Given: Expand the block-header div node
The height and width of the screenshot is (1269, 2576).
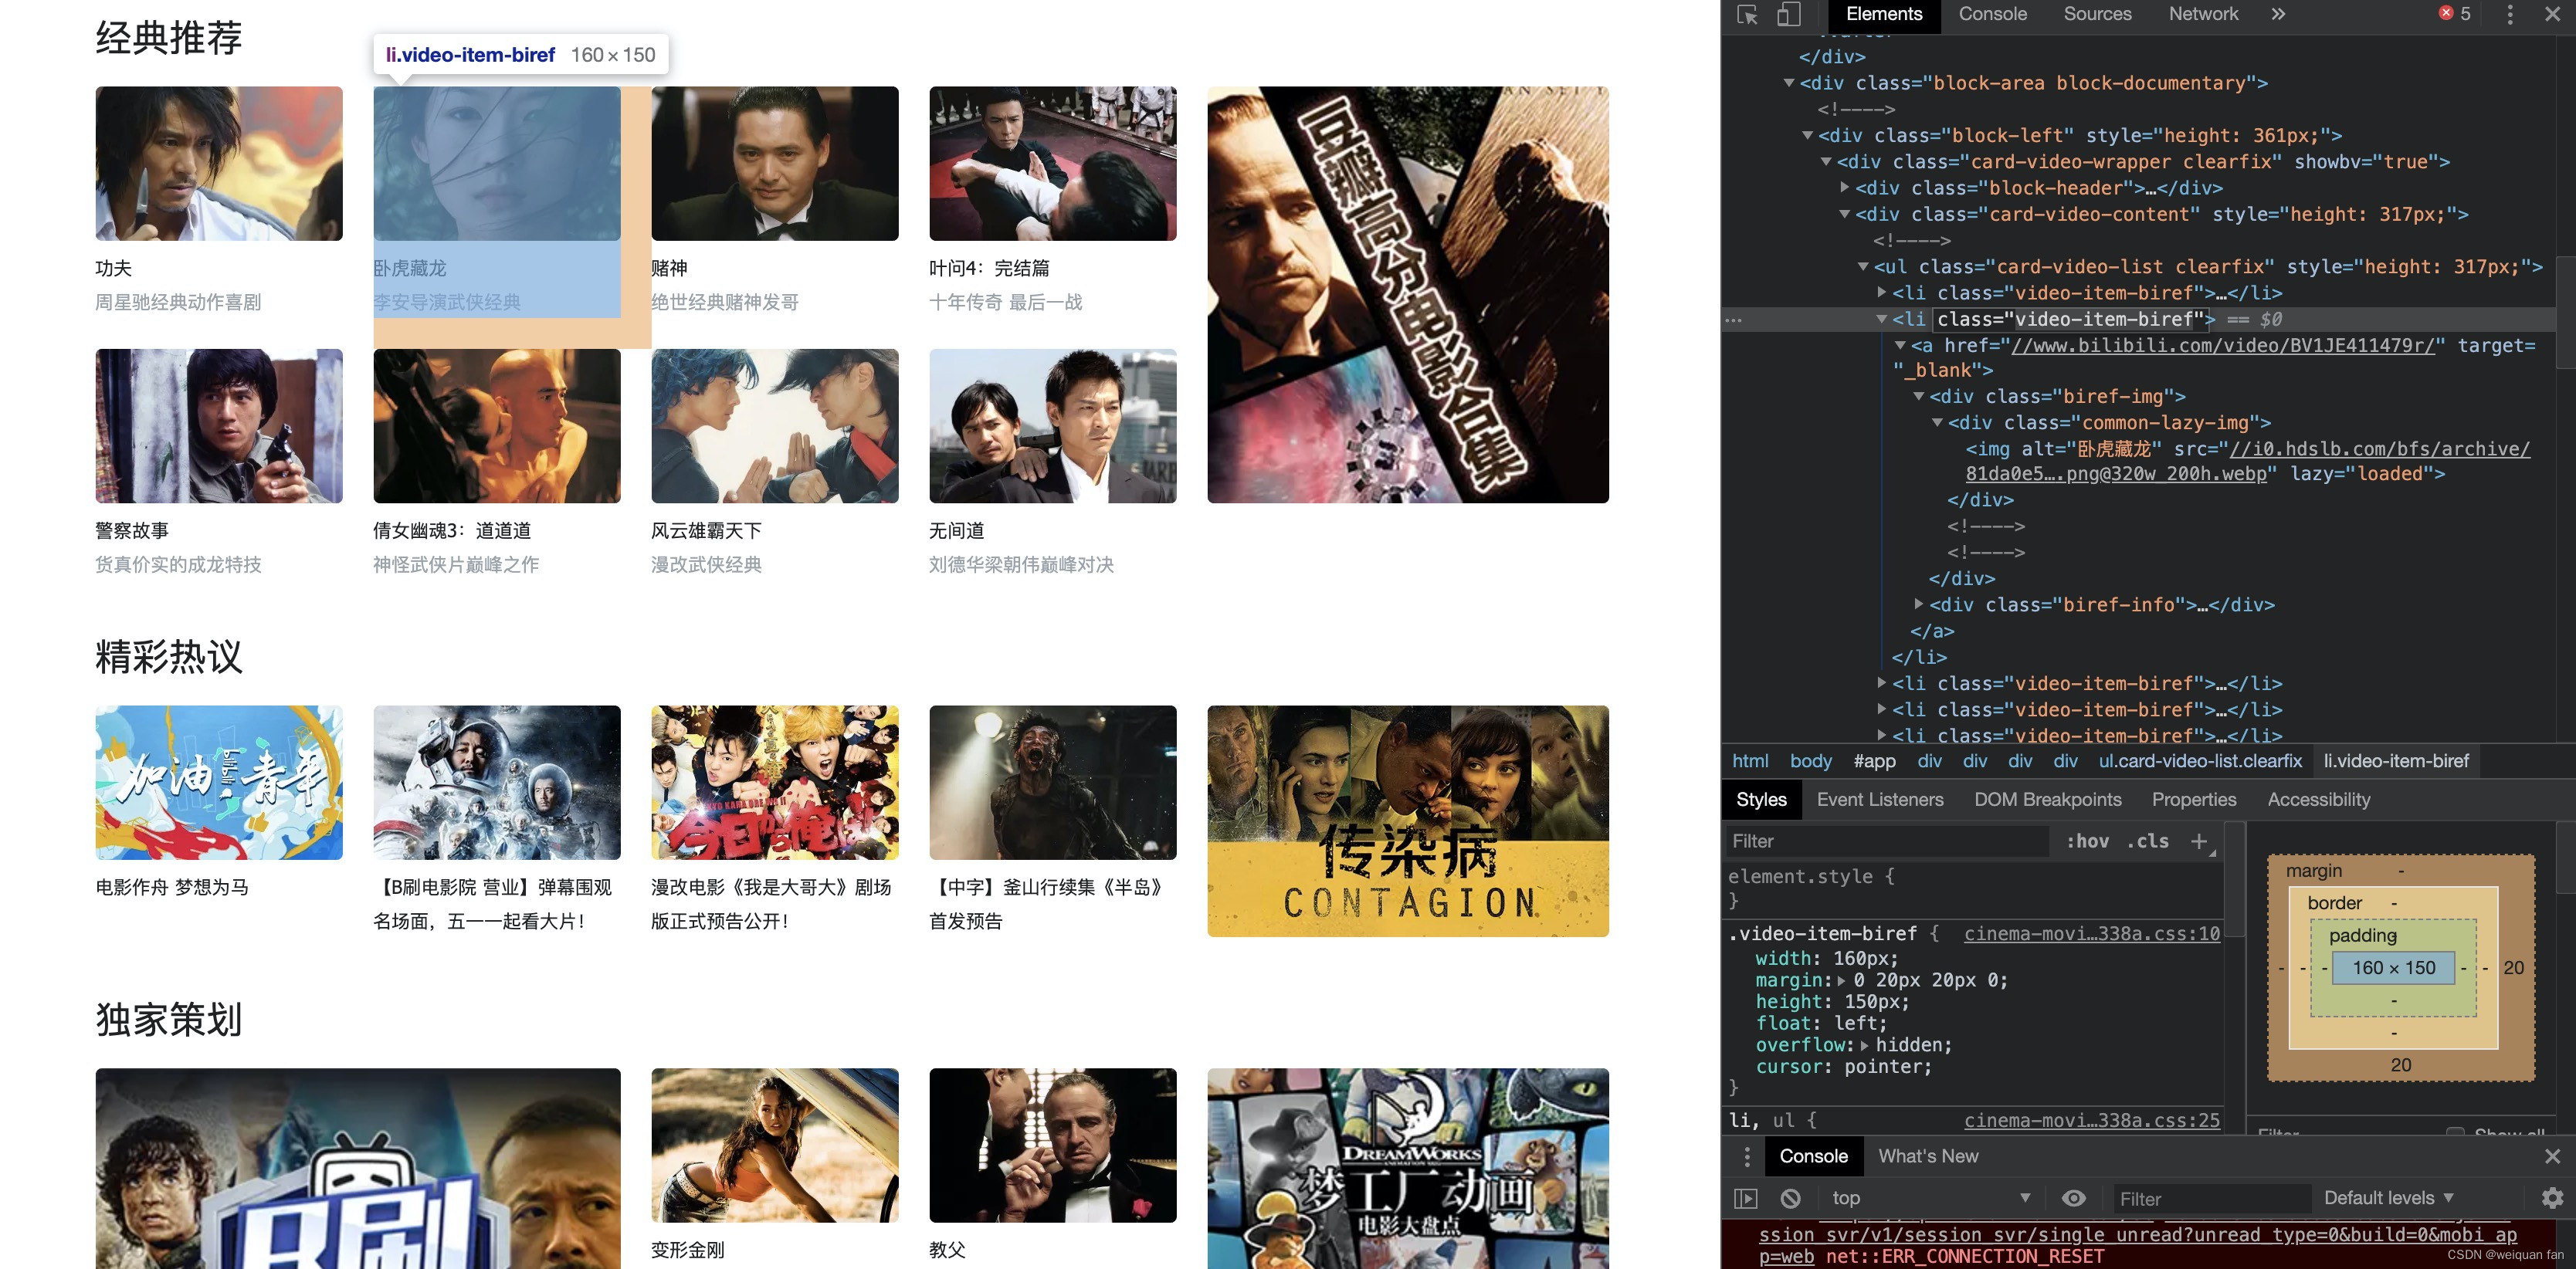Looking at the screenshot, I should [1845, 187].
